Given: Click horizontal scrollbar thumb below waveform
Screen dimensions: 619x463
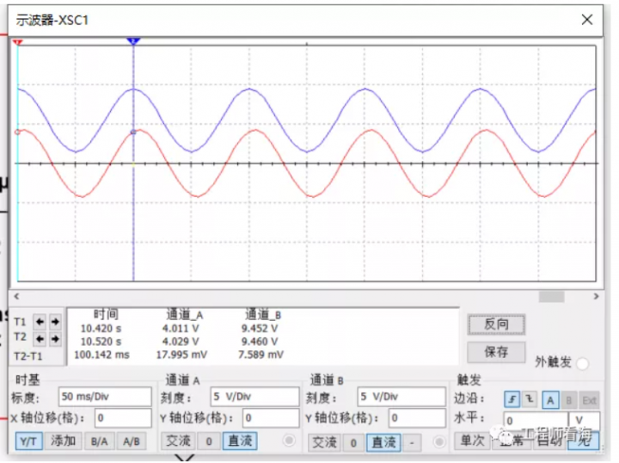Looking at the screenshot, I should [x=551, y=296].
